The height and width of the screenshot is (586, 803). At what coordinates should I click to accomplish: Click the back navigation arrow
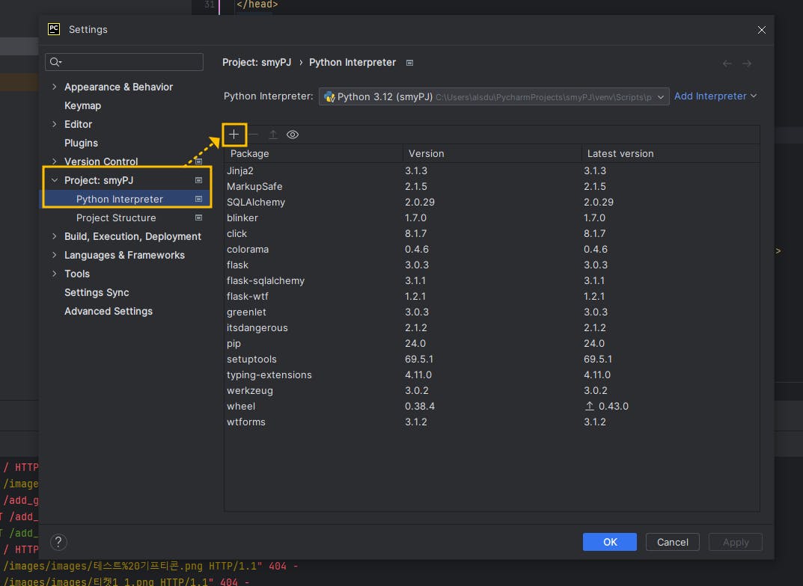click(727, 64)
